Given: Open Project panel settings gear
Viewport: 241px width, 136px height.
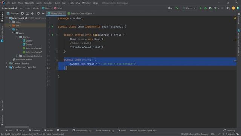Looking at the screenshot, I should point(38,14).
